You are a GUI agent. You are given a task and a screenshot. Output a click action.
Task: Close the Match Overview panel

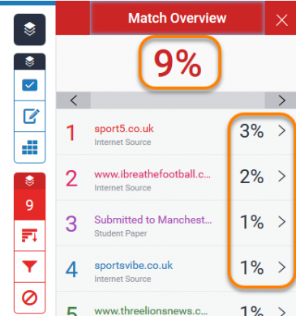point(281,20)
